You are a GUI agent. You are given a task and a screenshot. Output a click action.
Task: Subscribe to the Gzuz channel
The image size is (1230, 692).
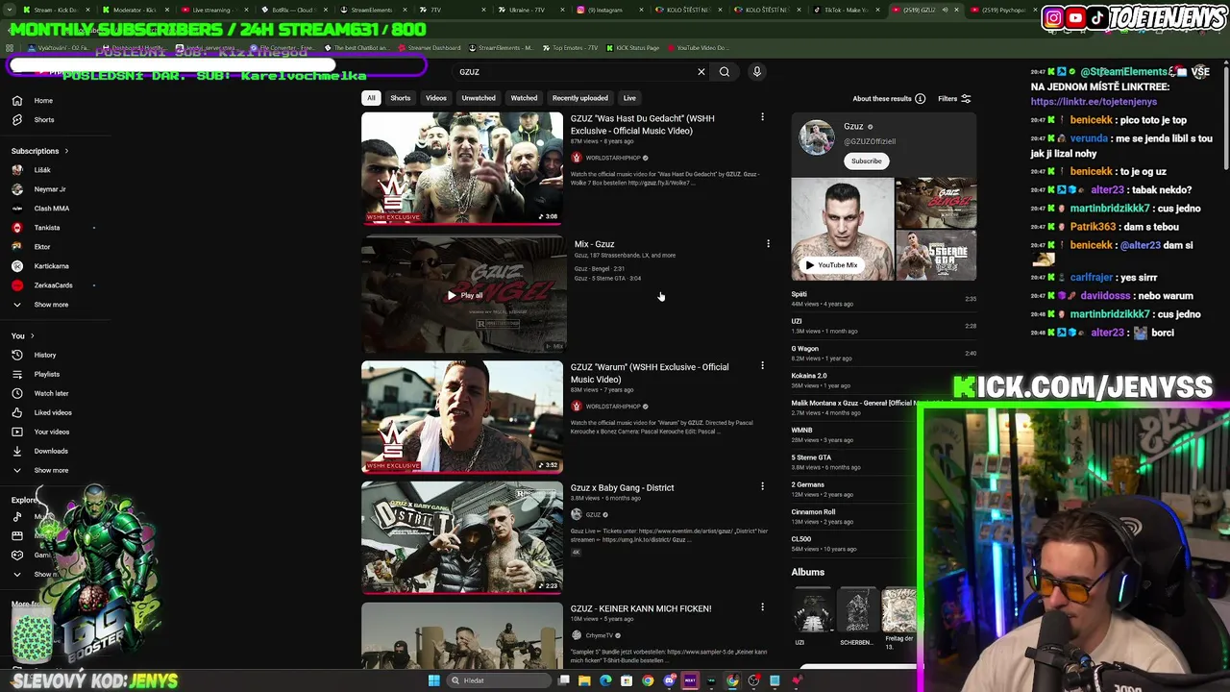[x=866, y=161]
